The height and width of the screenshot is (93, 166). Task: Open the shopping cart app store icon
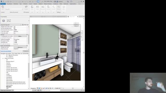[68, 2]
